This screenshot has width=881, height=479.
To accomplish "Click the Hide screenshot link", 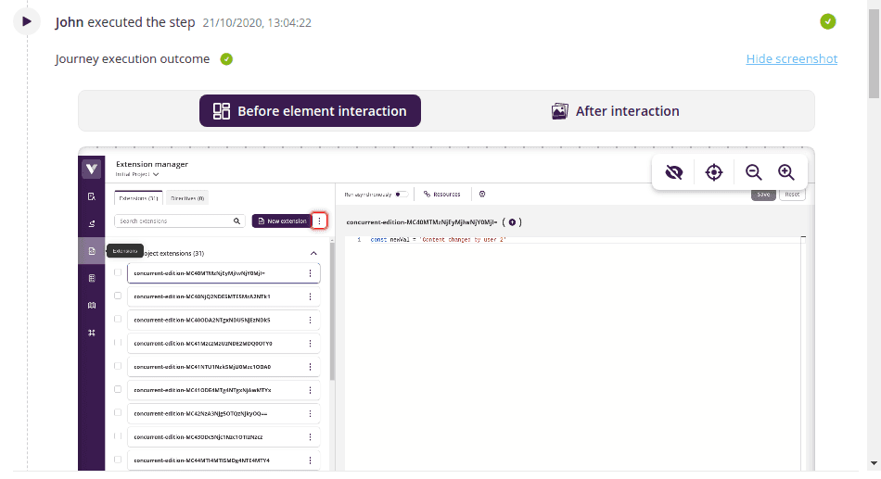I will 792,59.
